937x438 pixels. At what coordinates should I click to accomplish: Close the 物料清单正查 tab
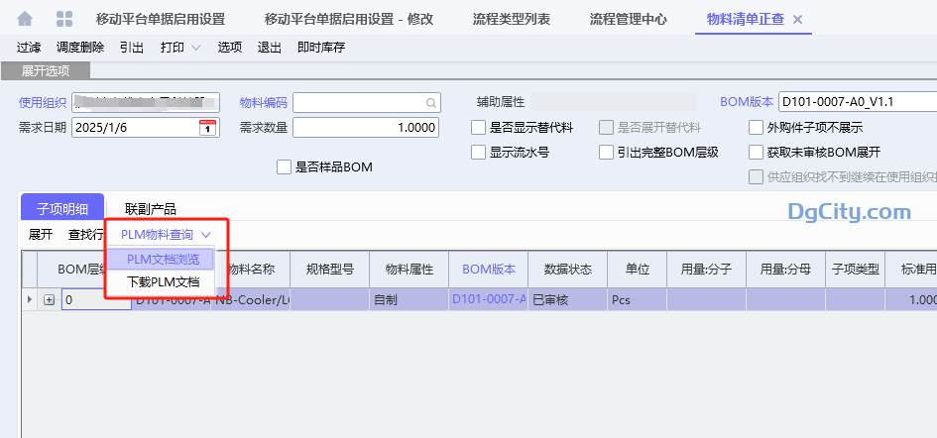pyautogui.click(x=798, y=19)
